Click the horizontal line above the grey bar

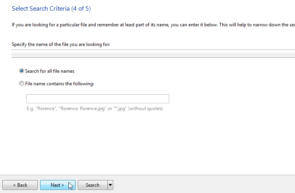[153, 50]
